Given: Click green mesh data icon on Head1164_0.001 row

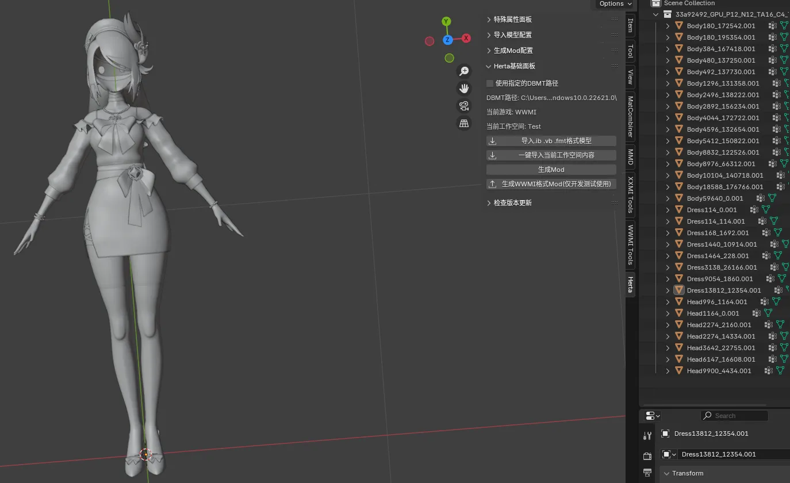Looking at the screenshot, I should 769,313.
